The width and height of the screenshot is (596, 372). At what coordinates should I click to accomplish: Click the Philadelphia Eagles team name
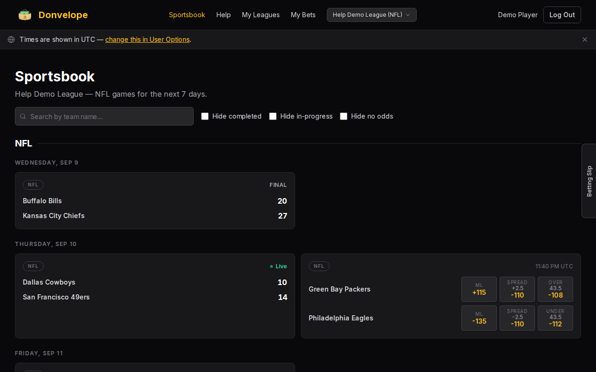tap(341, 318)
